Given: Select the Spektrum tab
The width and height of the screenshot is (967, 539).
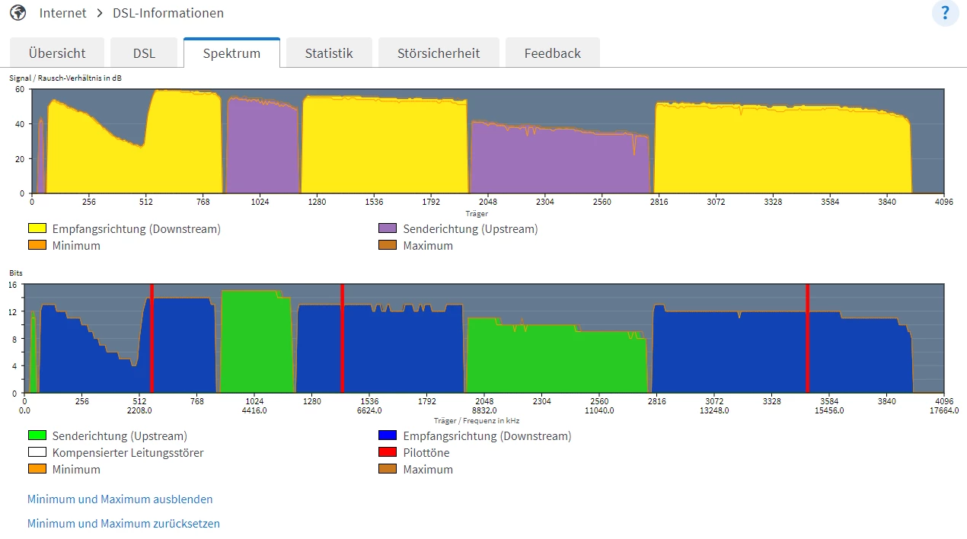Looking at the screenshot, I should (x=231, y=53).
